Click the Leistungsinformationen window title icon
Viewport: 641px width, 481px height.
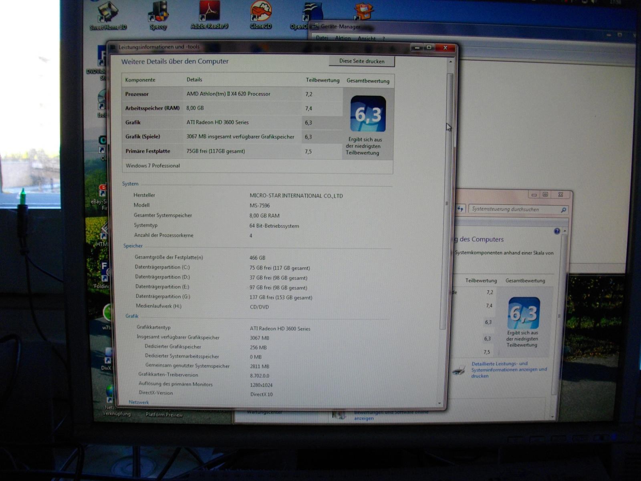pos(113,47)
